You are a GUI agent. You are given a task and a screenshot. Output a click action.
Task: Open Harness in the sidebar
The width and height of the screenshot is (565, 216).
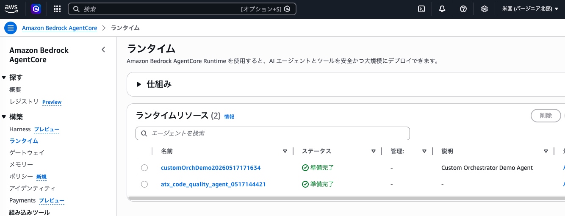coord(20,129)
